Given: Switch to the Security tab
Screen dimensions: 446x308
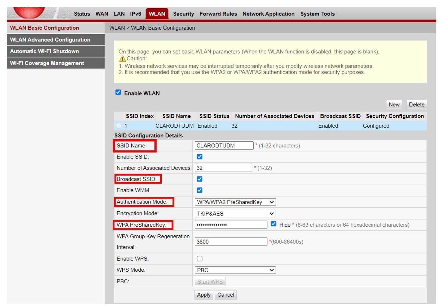Looking at the screenshot, I should tap(183, 14).
